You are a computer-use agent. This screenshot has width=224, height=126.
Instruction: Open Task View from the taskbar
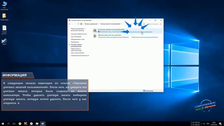pos(14,124)
